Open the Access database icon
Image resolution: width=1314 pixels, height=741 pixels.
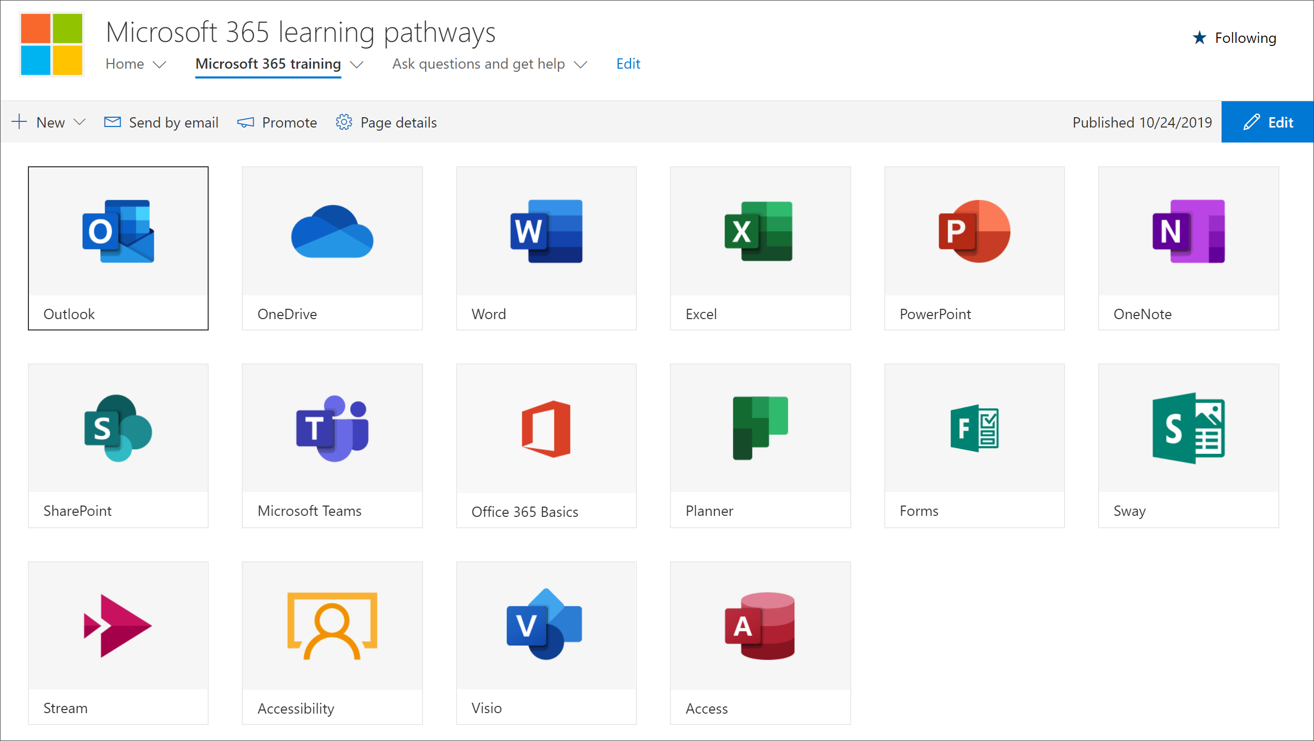pyautogui.click(x=760, y=626)
